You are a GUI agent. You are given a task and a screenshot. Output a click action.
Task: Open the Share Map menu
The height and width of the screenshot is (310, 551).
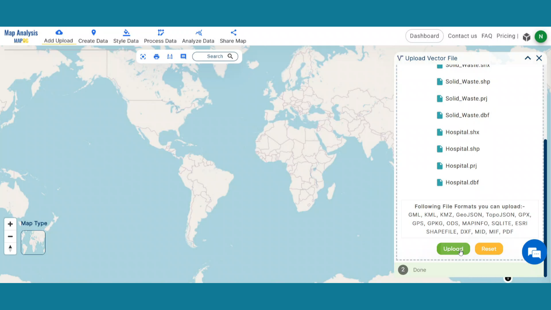tap(233, 37)
